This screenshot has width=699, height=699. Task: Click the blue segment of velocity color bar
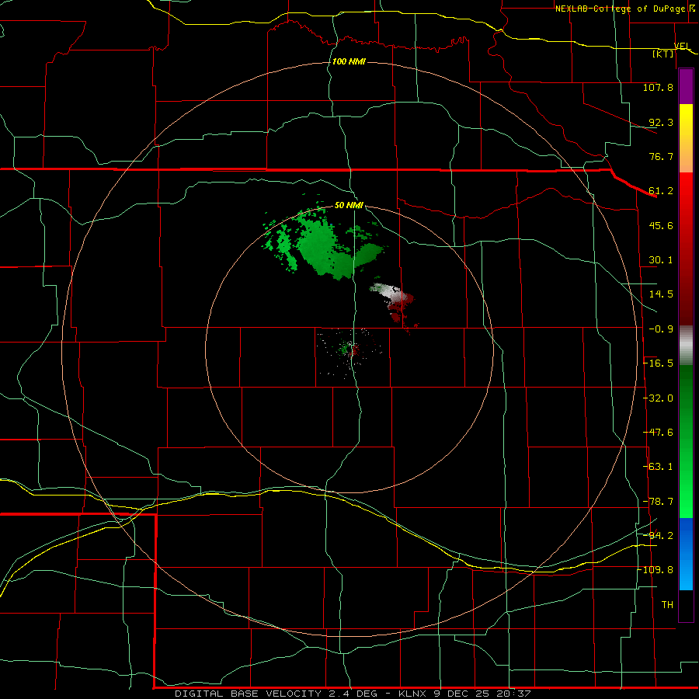click(686, 554)
